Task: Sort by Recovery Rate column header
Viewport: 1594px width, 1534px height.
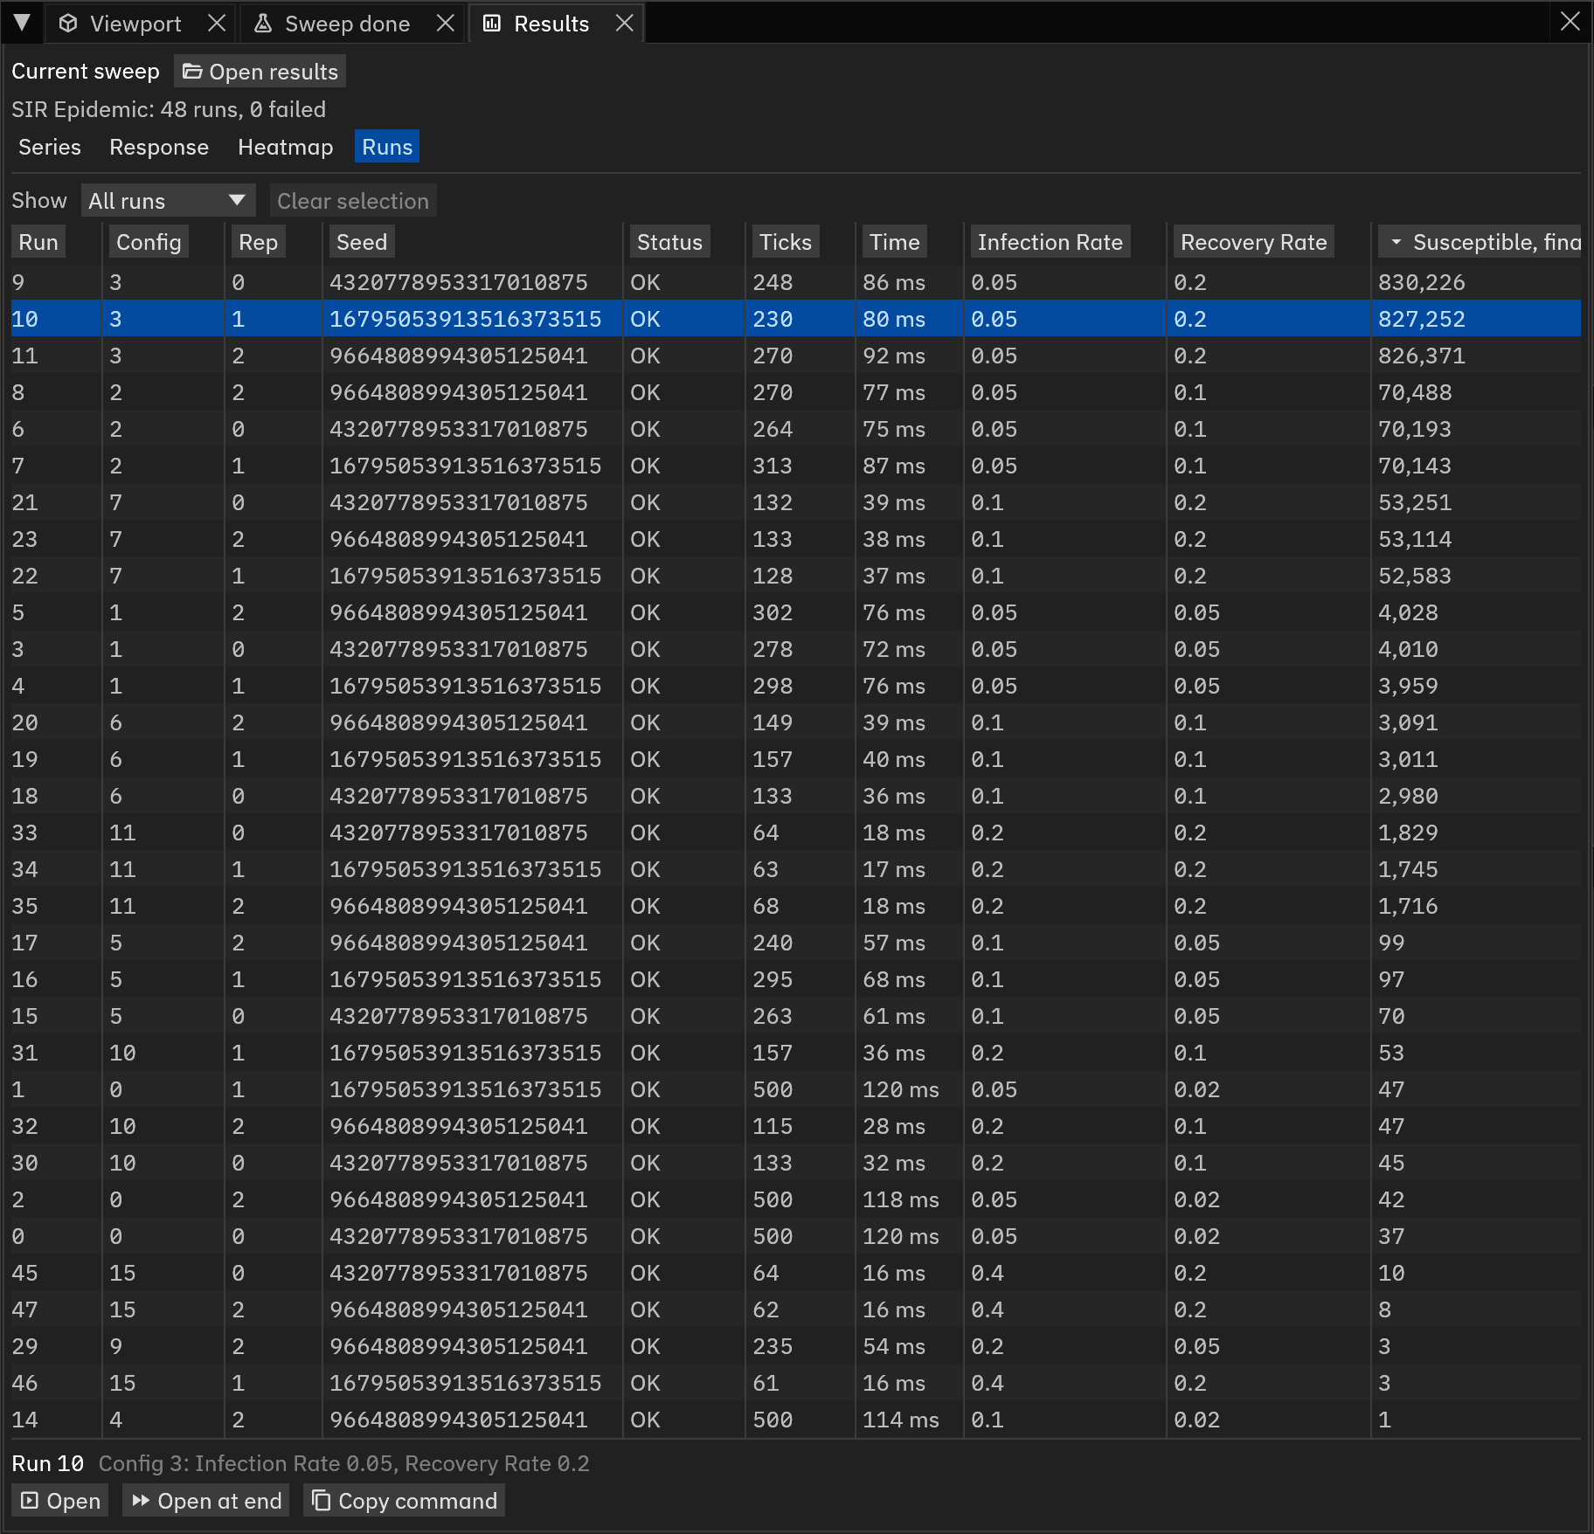Action: (1254, 242)
